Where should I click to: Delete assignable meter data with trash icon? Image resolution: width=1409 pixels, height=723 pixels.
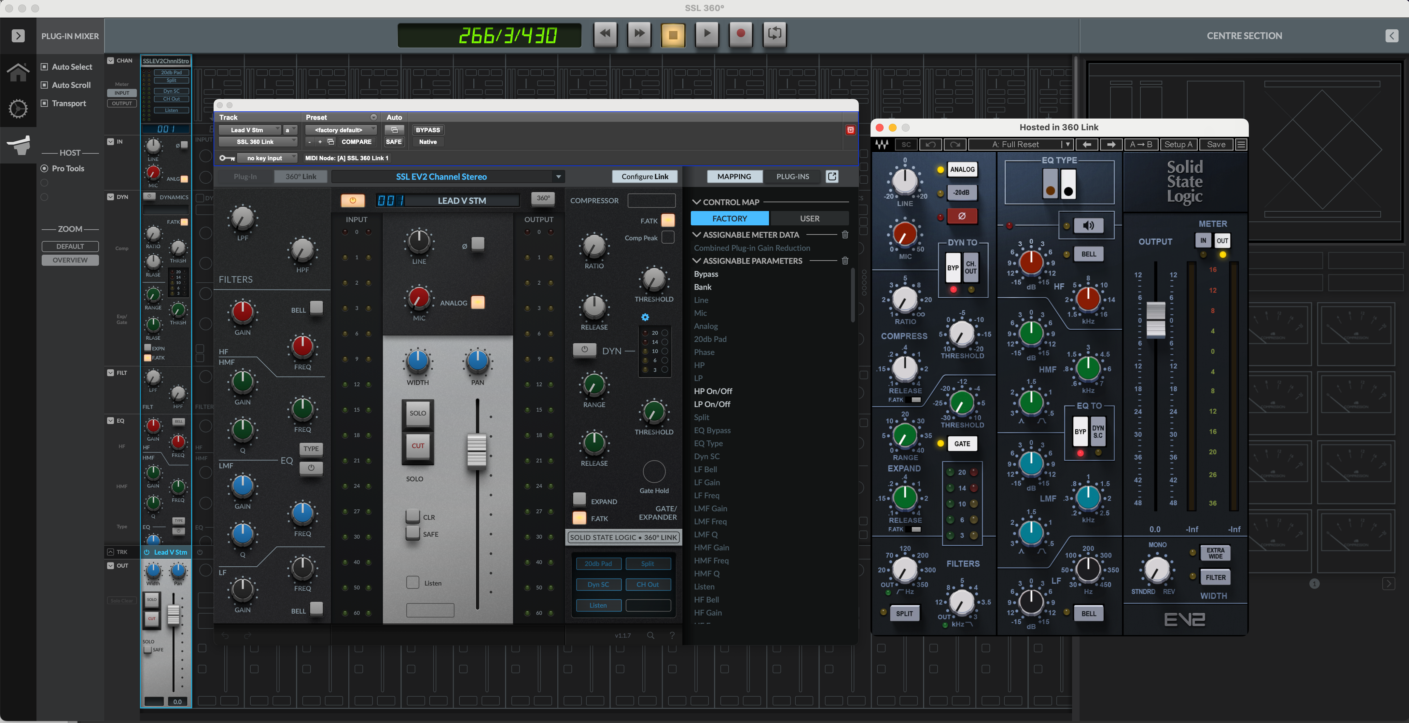844,234
